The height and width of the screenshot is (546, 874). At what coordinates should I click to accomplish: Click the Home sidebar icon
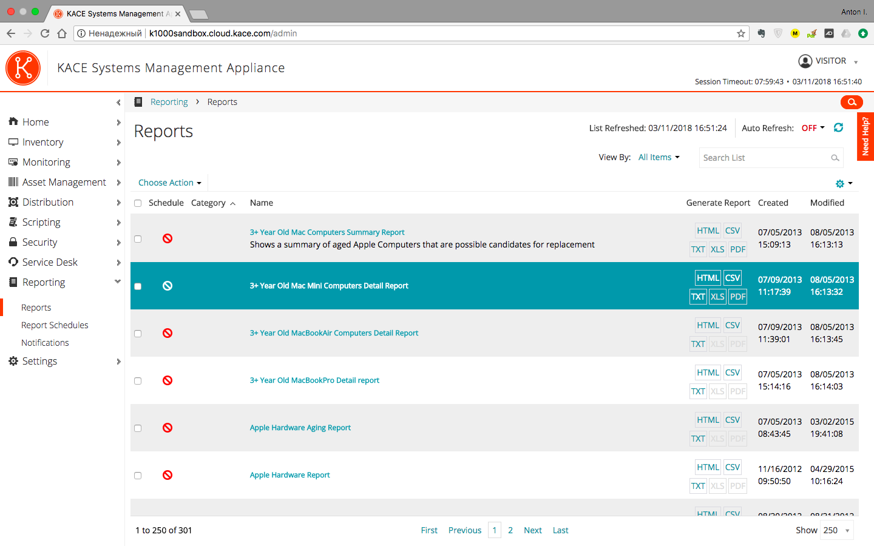pos(13,121)
